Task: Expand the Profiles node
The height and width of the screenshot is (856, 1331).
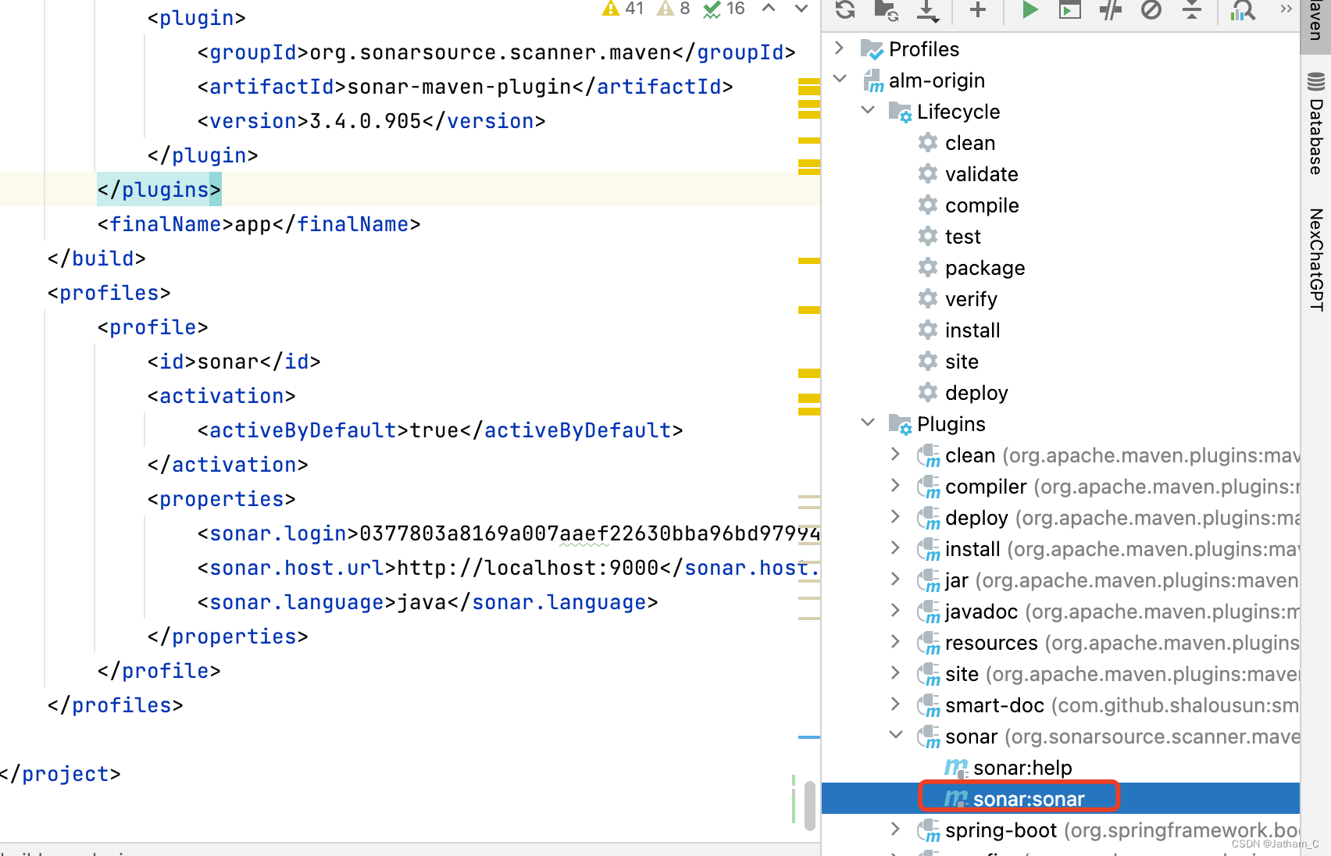Action: [x=840, y=48]
